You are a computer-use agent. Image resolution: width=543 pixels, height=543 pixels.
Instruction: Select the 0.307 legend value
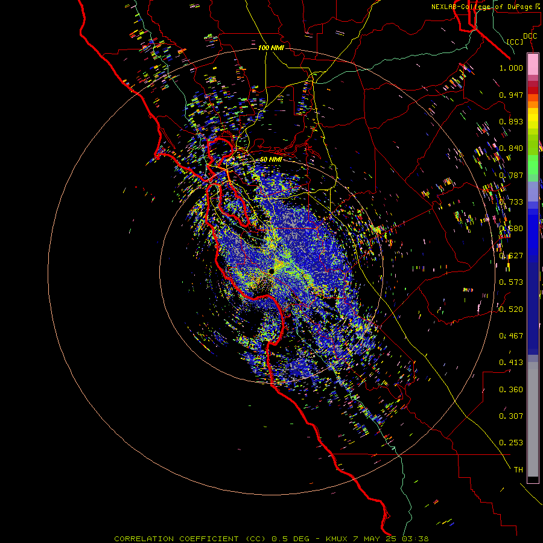tap(511, 416)
